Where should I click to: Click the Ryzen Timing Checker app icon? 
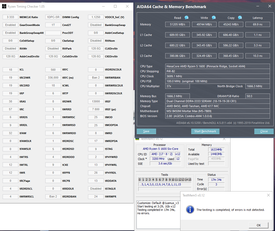[4, 7]
